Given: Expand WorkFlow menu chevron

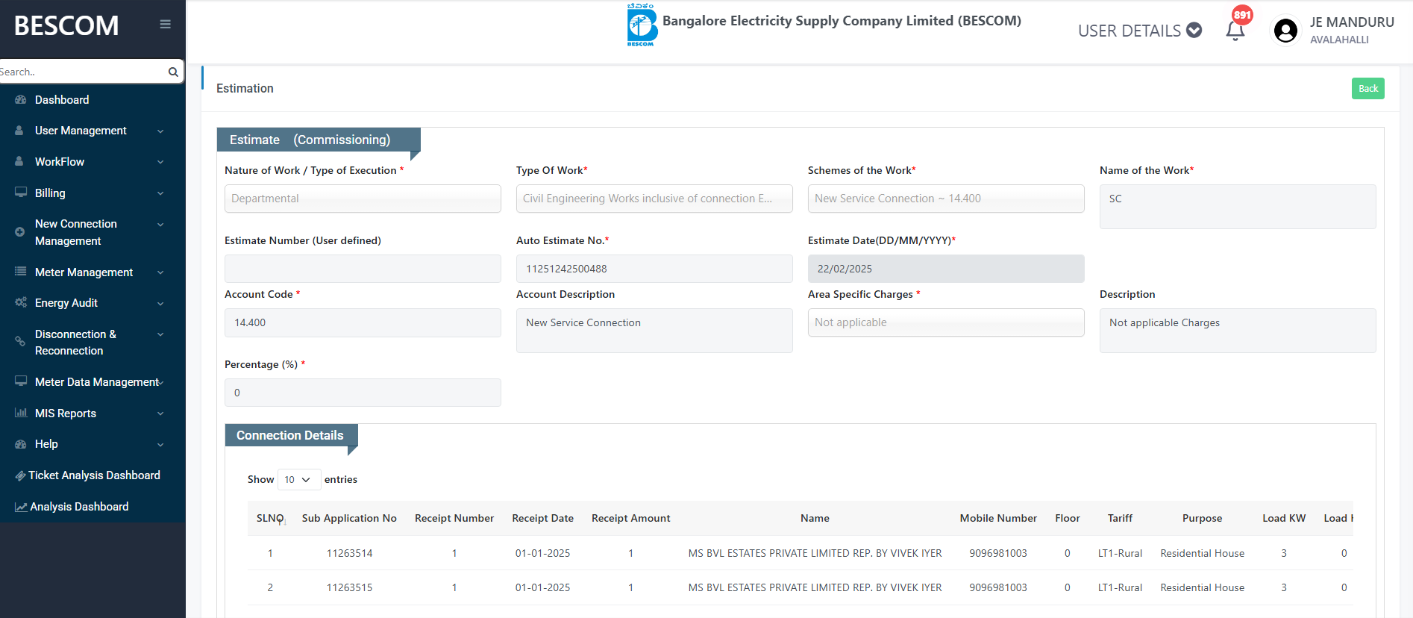Looking at the screenshot, I should pos(160,162).
